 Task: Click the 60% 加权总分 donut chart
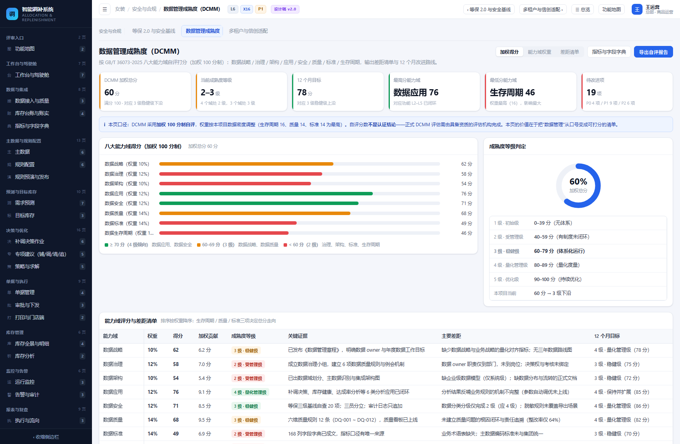coord(578,186)
